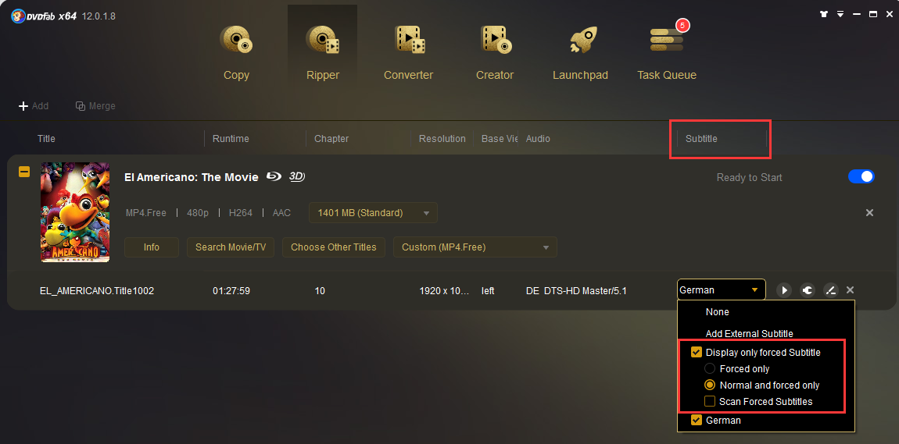Click the EL_AMERICANO.Title1002 title name
This screenshot has width=899, height=444.
click(x=97, y=290)
